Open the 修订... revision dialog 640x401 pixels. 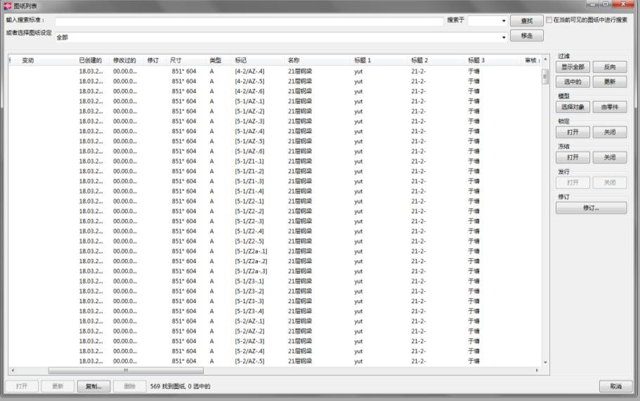point(591,208)
